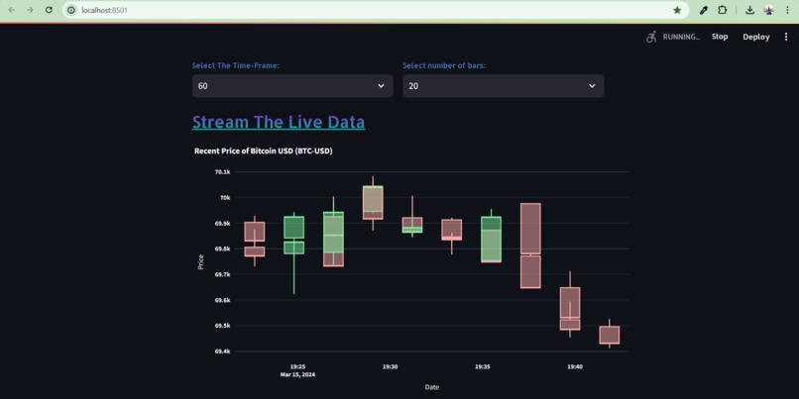The width and height of the screenshot is (799, 399).
Task: Open the eyedropper extension icon
Action: [x=704, y=10]
